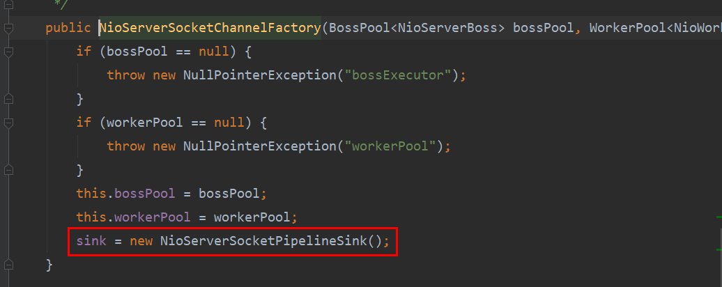The height and width of the screenshot is (287, 722).
Task: Click the green change mark beside 'sink =' line
Action: coord(719,249)
